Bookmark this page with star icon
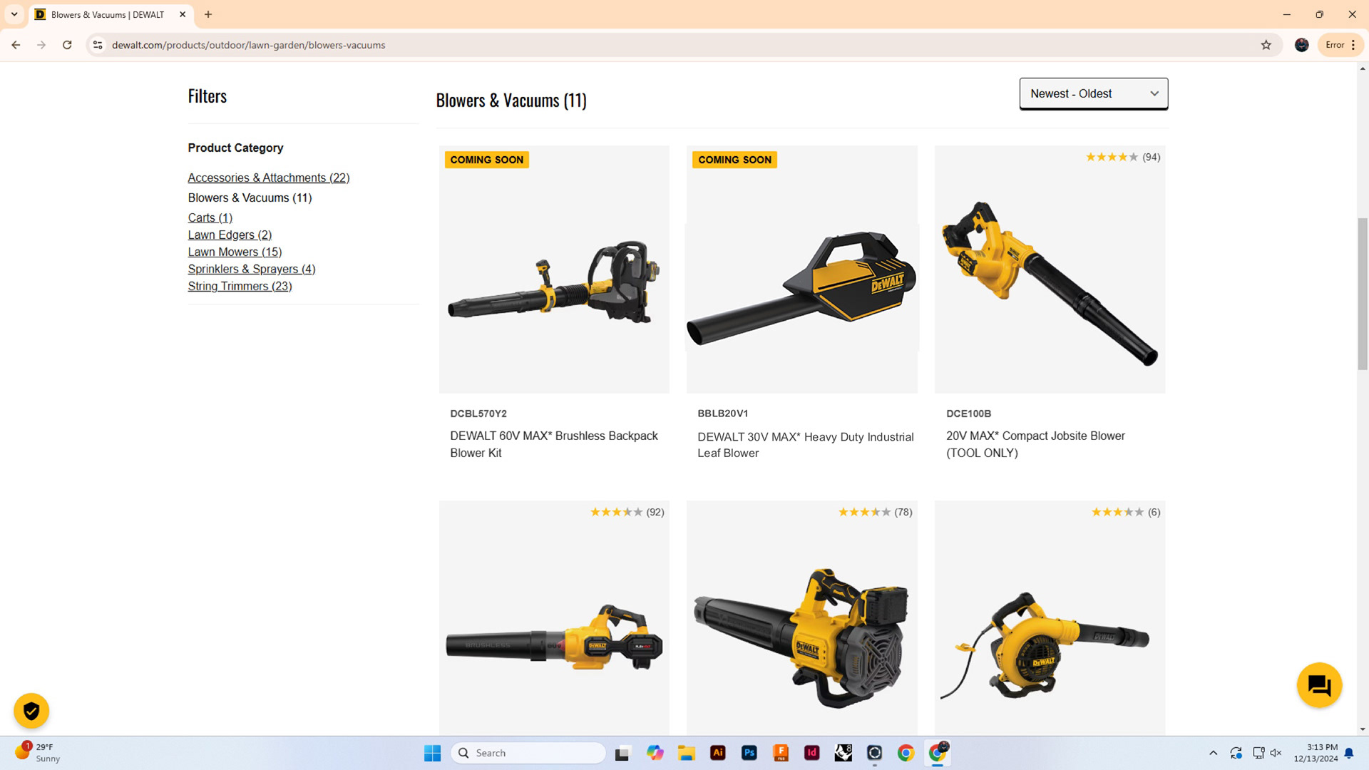The width and height of the screenshot is (1369, 770). pyautogui.click(x=1266, y=45)
